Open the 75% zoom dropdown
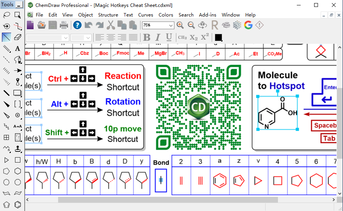This screenshot has height=211, width=343. 171,25
